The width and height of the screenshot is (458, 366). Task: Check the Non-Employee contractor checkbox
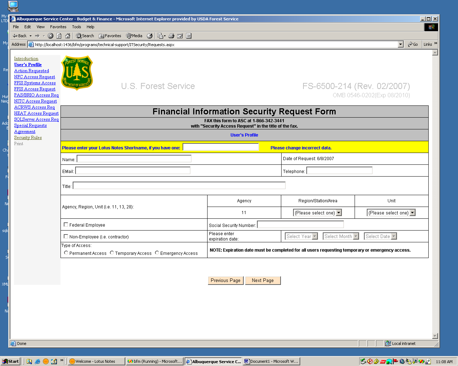(66, 237)
